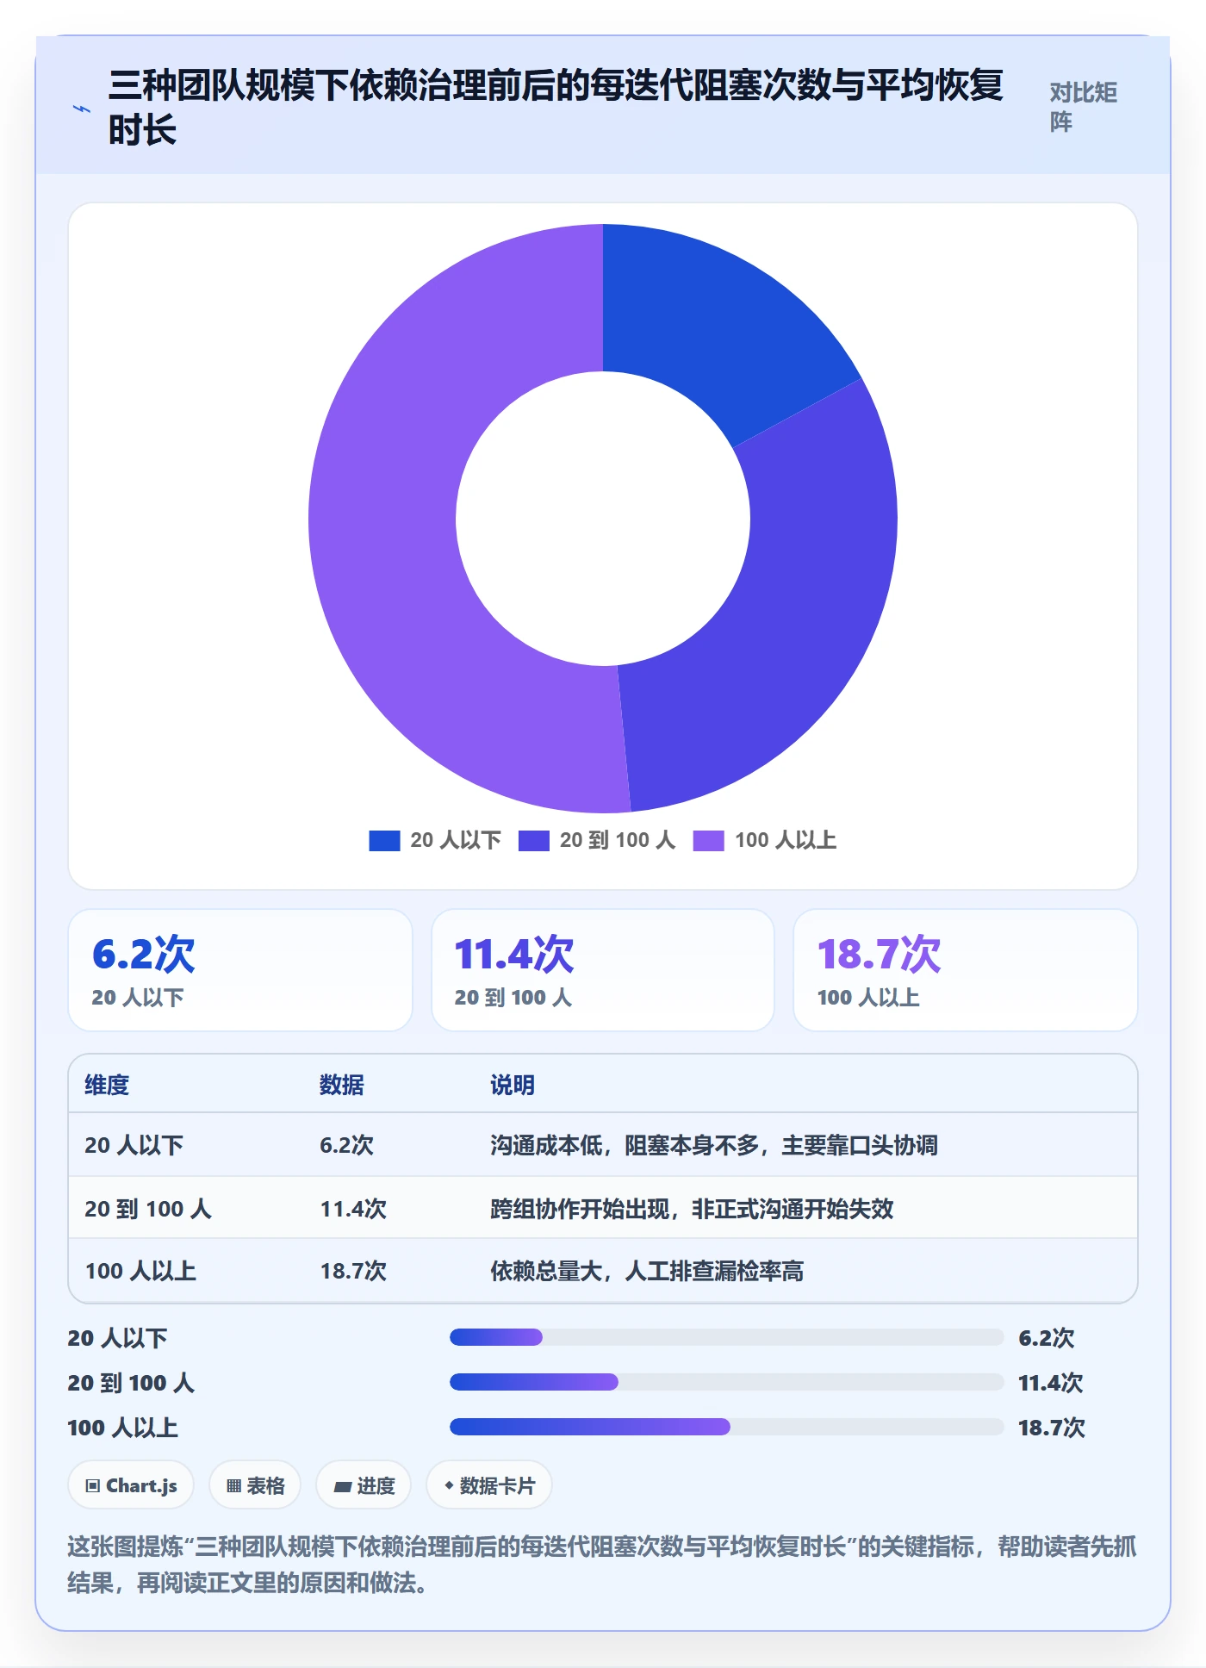The image size is (1206, 1668).
Task: Click the Chart.js tag chip
Action: pos(131,1485)
